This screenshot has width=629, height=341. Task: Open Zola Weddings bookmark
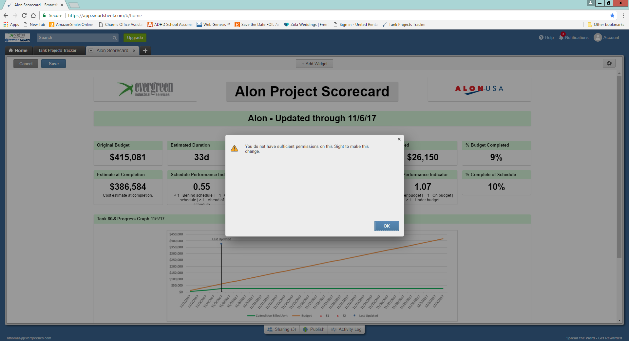pos(305,25)
